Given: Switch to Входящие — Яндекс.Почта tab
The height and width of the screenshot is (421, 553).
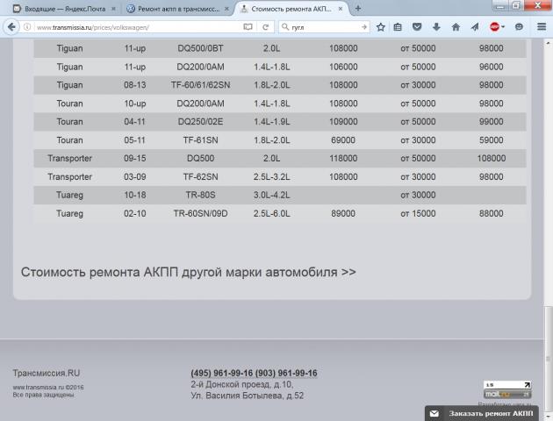Looking at the screenshot, I should point(65,9).
